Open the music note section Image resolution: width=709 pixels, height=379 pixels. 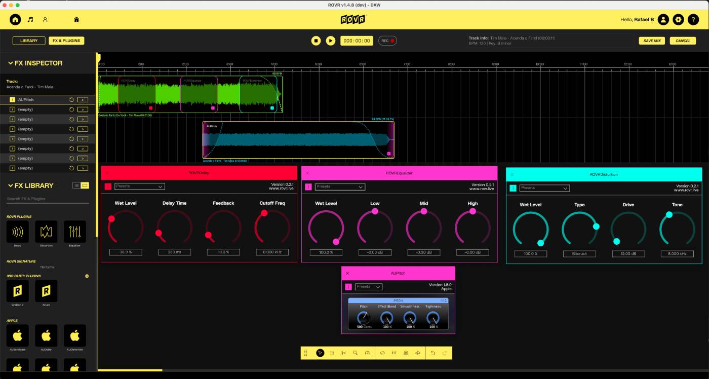[x=30, y=20]
